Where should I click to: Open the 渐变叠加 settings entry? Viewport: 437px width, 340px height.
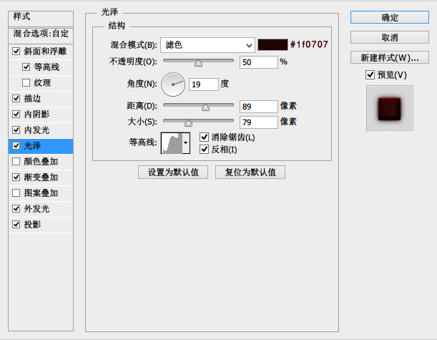[x=41, y=178]
